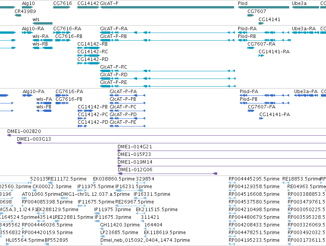Viewport: 326px width, 246px height.
Task: Click the Plod gene label
Action: pos(242,3)
